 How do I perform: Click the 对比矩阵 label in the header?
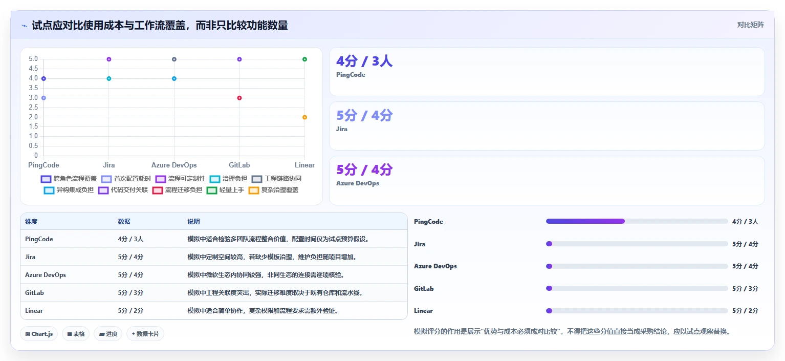click(750, 25)
